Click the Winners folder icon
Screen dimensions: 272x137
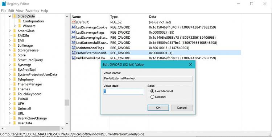click(20, 26)
